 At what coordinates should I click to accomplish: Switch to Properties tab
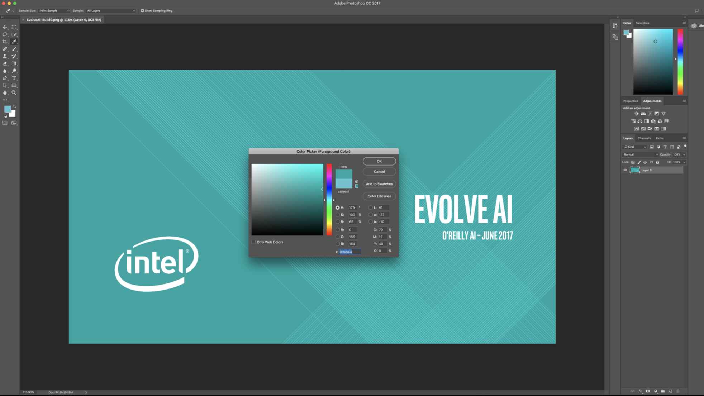pos(631,101)
